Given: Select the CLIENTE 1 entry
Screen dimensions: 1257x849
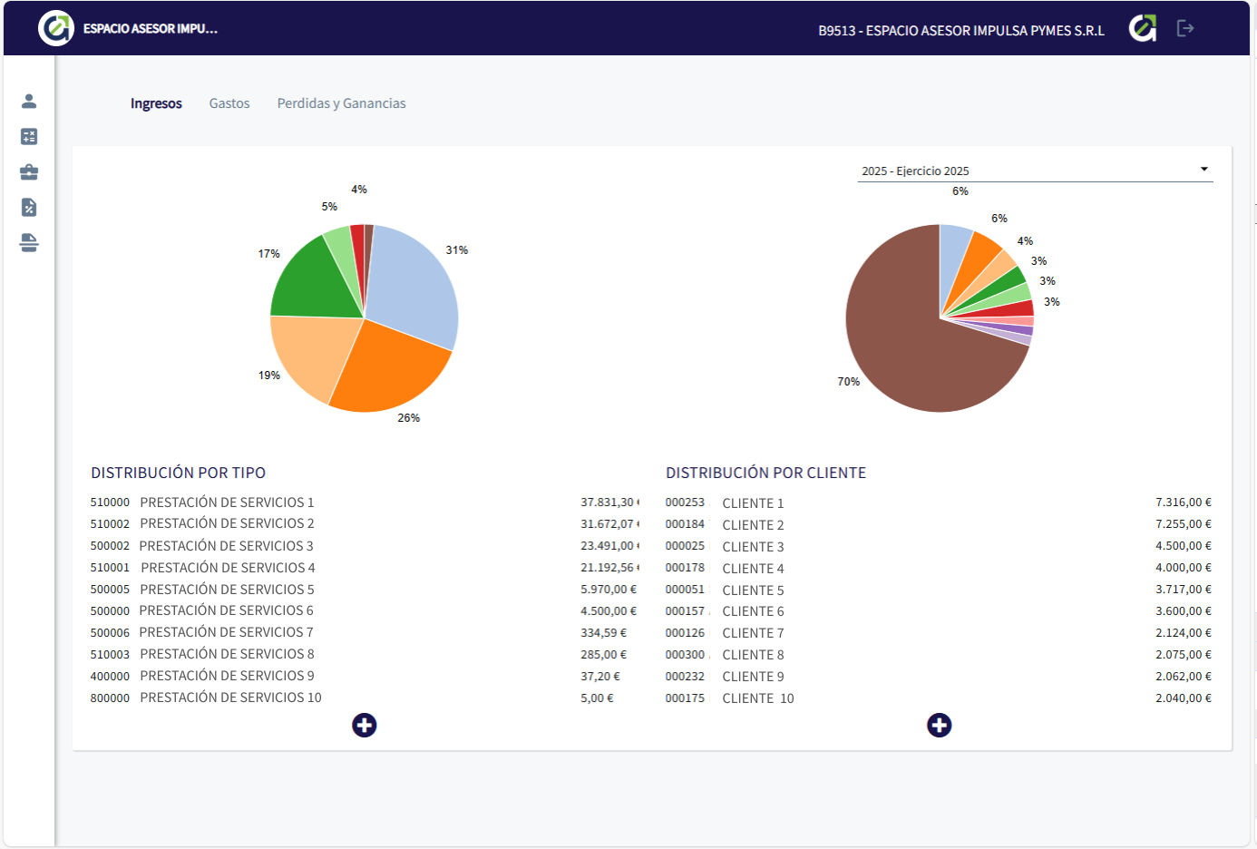Looking at the screenshot, I should point(753,503).
